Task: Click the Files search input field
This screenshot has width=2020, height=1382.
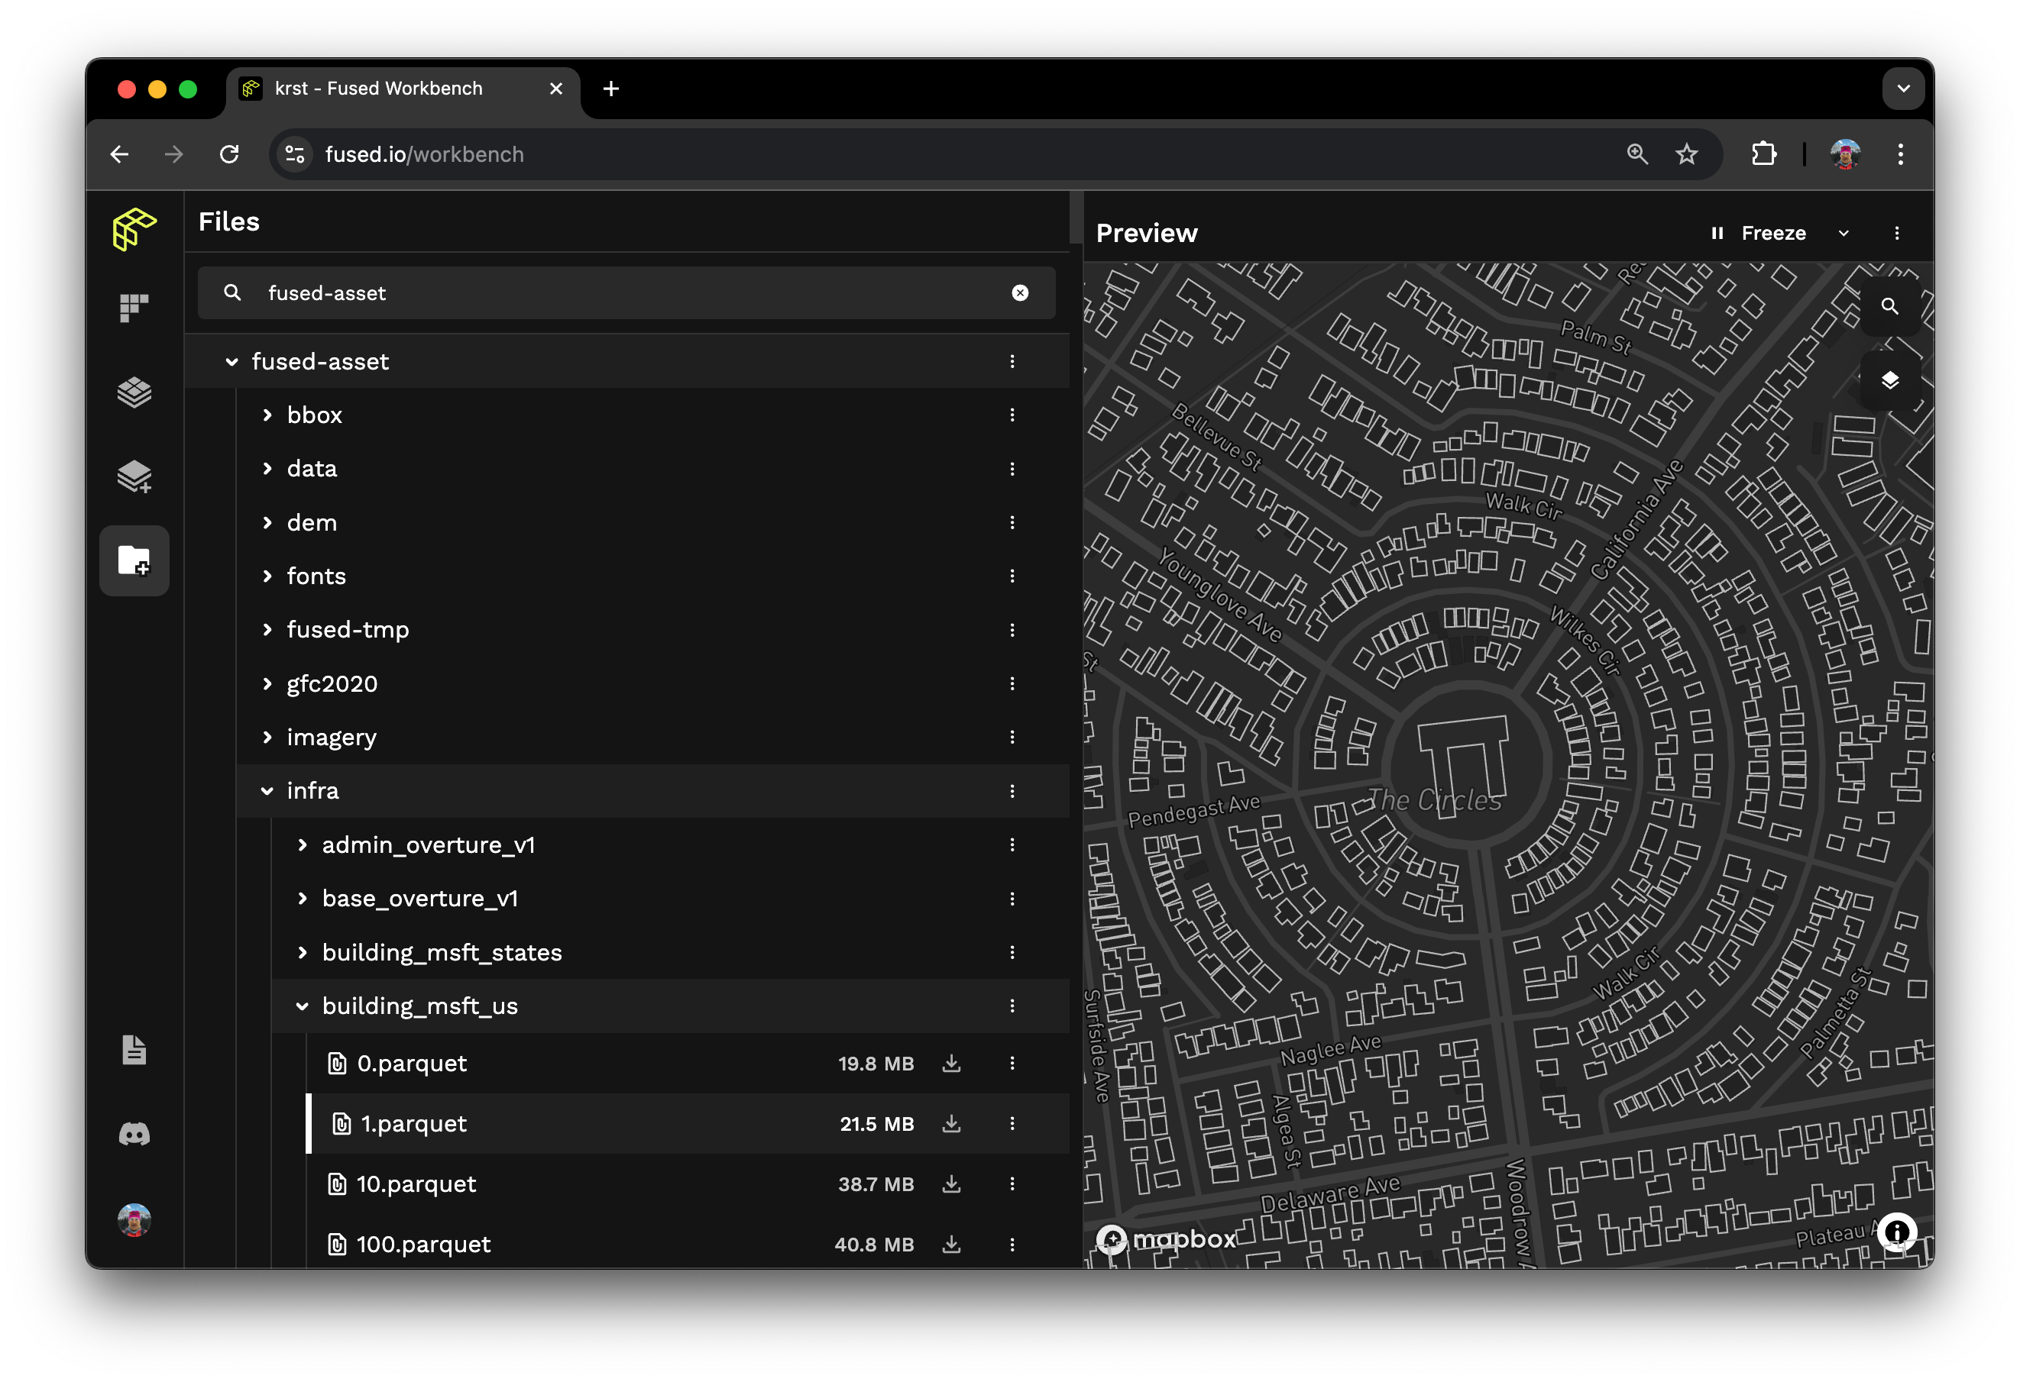Action: (x=626, y=292)
